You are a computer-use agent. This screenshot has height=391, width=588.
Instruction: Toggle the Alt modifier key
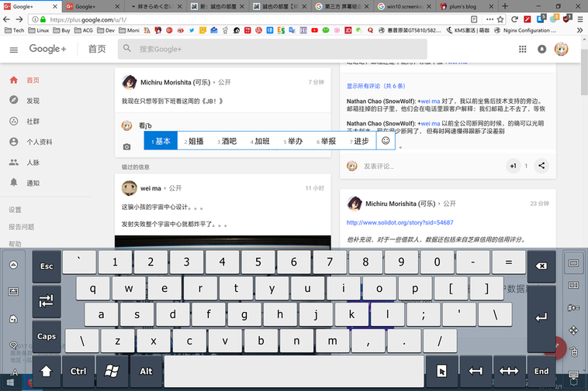coord(146,371)
